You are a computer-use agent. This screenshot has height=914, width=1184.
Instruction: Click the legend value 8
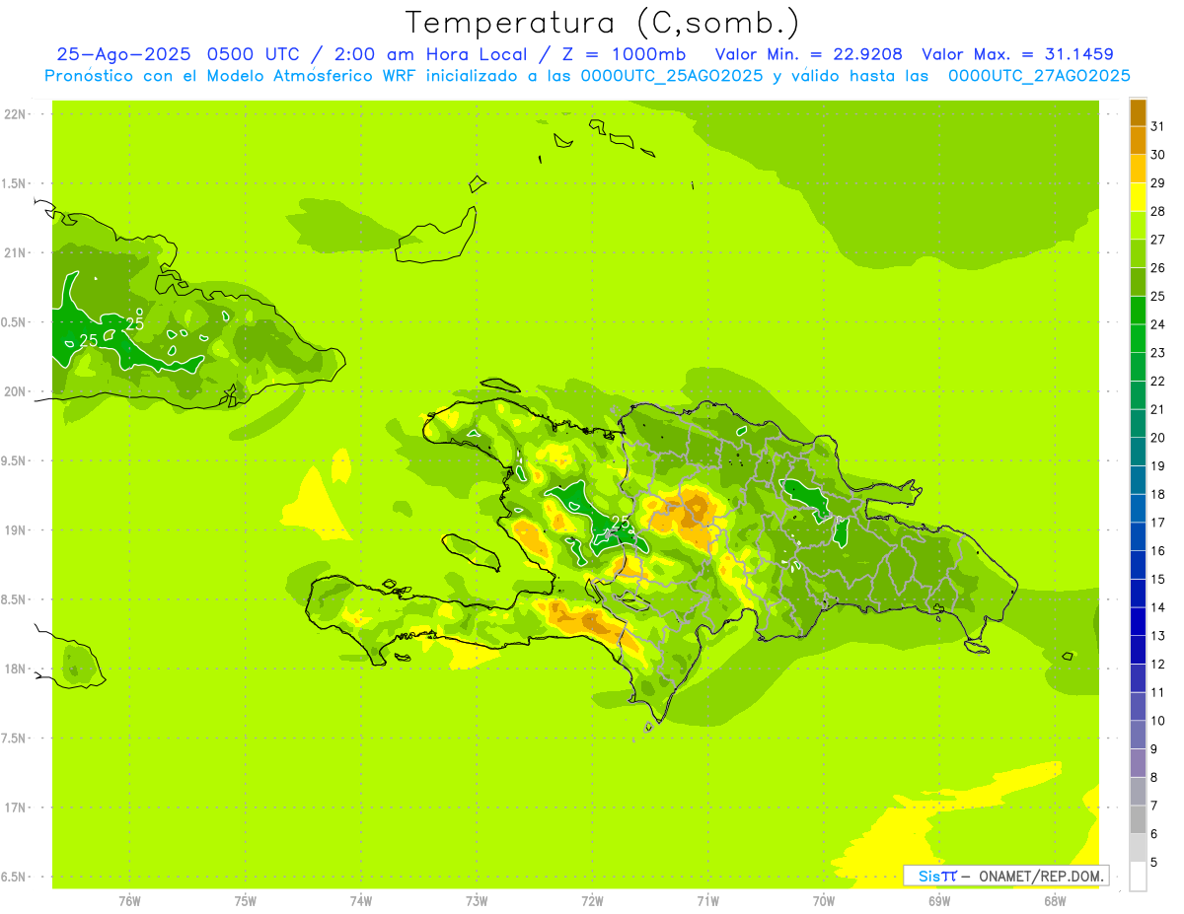1153,777
